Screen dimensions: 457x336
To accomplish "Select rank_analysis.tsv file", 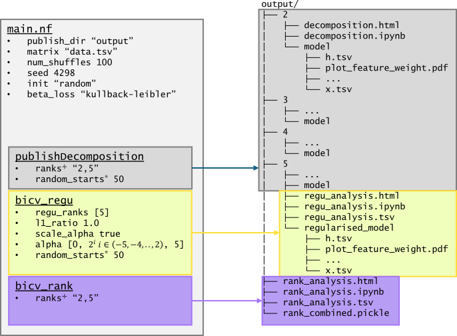I will click(x=328, y=303).
